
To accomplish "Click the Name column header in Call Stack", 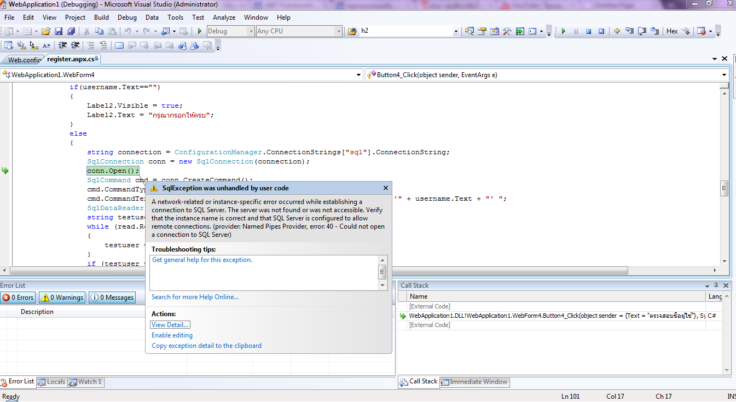I will tap(557, 296).
